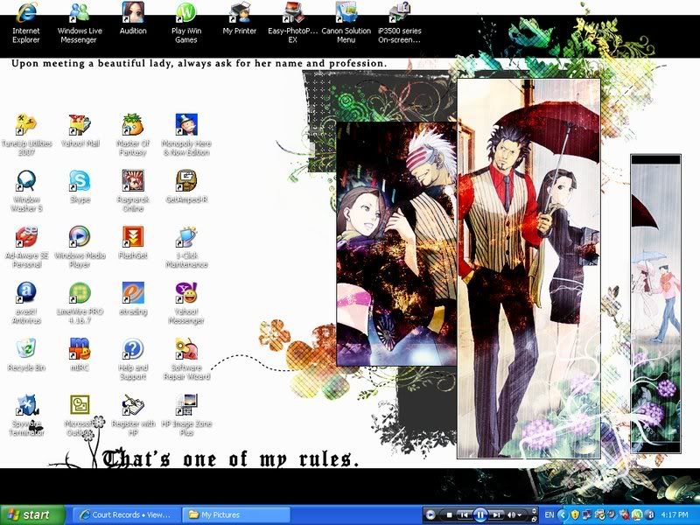The image size is (700, 525).
Task: Open LimeWire PRO 4.16.7 shortcut
Action: [x=80, y=303]
